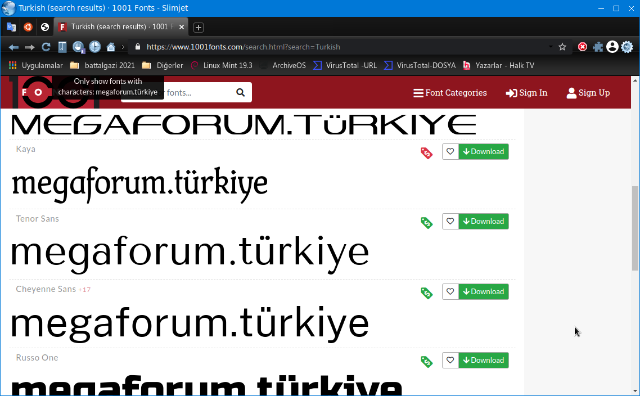Open Slimjet settings gear icon
This screenshot has width=640, height=396.
click(x=627, y=47)
